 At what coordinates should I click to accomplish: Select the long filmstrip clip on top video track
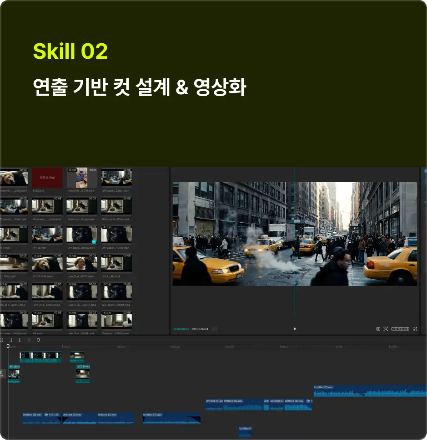[x=40, y=357]
